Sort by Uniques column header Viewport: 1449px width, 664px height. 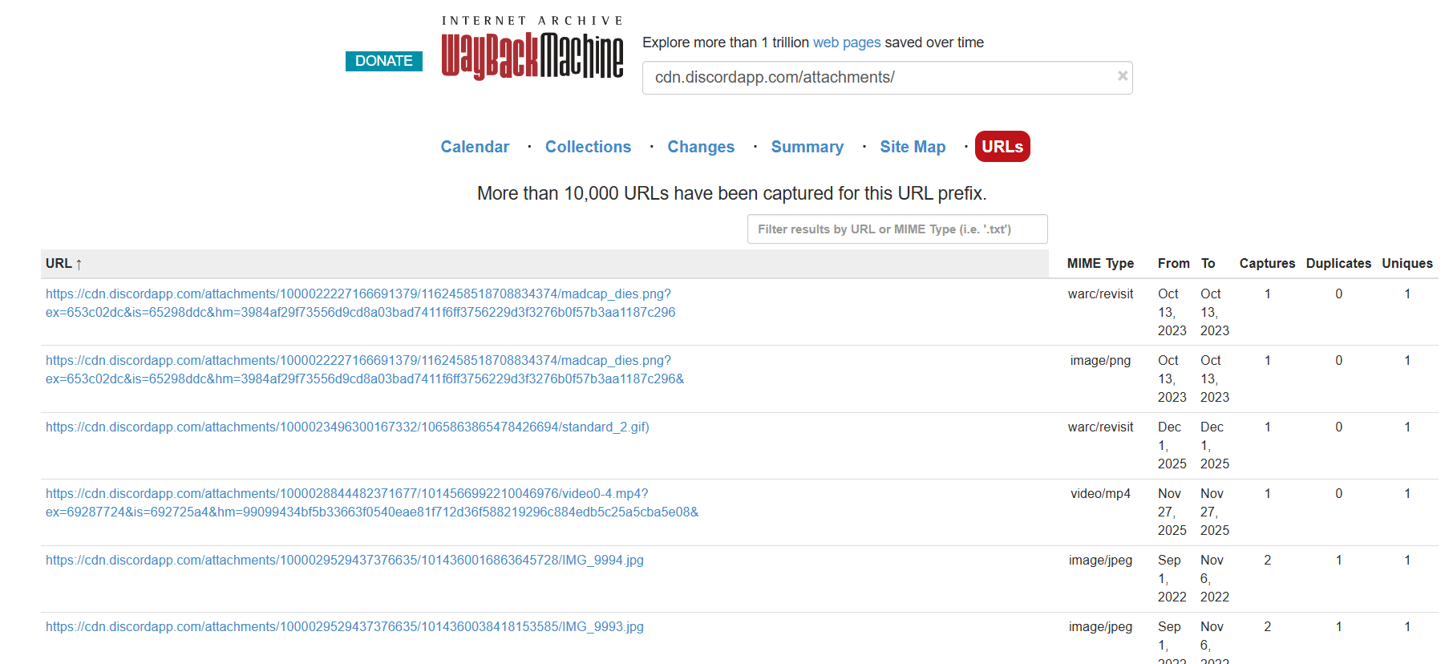pos(1407,264)
